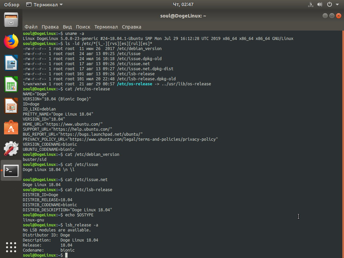Screen dimensions: 344x258
Task: Open the clock showing Чт, 02:47
Action: coord(183,4)
